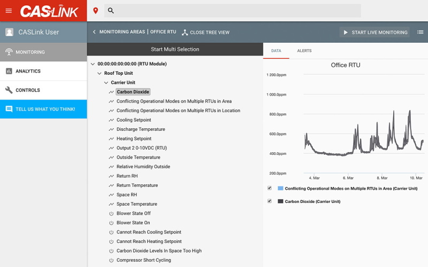Select Return Temperature
The width and height of the screenshot is (428, 267).
137,185
